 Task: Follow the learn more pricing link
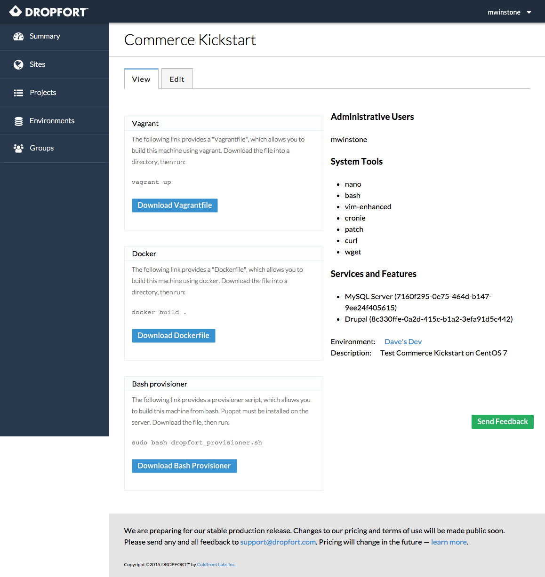(449, 542)
